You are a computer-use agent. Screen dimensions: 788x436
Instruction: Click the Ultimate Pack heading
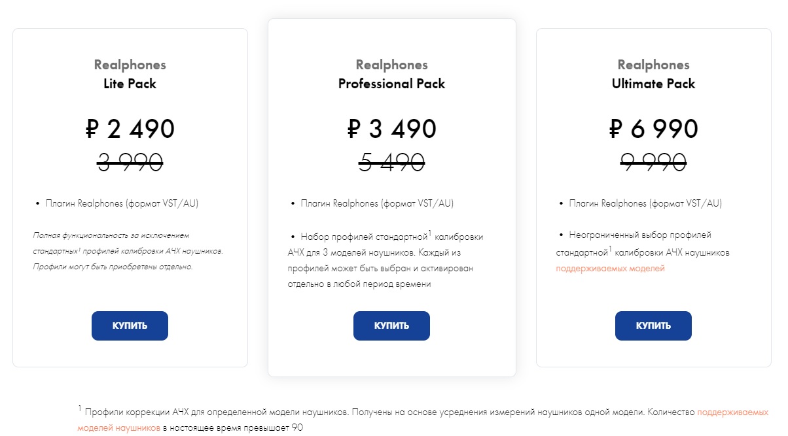pos(653,84)
